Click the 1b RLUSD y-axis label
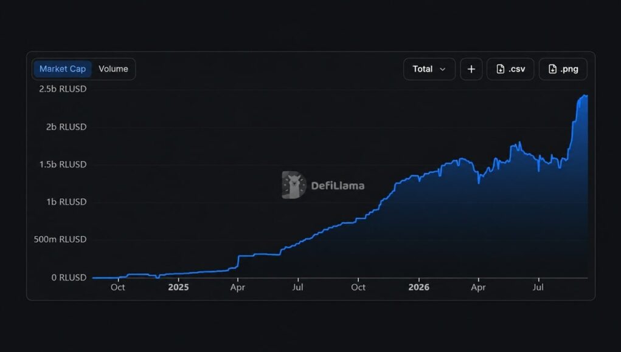Image resolution: width=621 pixels, height=352 pixels. [x=66, y=202]
